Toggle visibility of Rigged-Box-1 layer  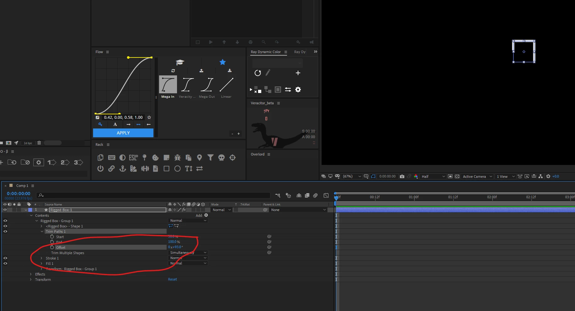pyautogui.click(x=5, y=210)
